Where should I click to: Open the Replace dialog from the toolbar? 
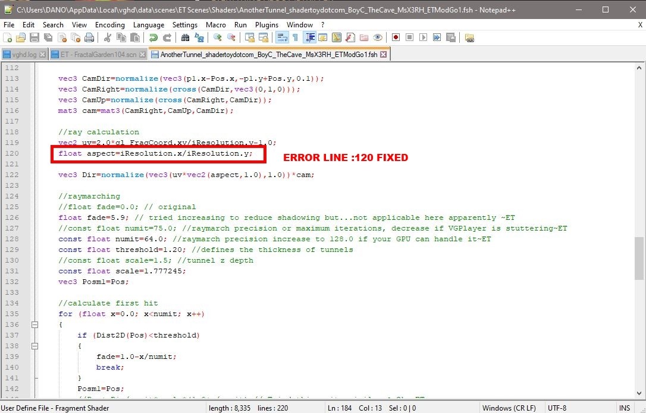(x=199, y=38)
